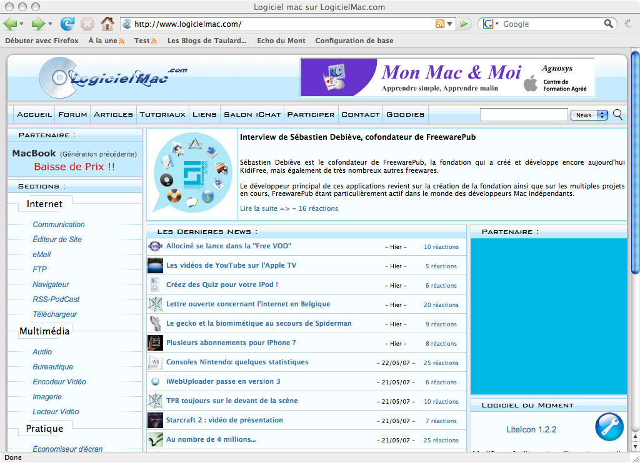This screenshot has height=463, width=640.
Task: Open the Les Blogs de Taulard bookmark
Action: click(207, 41)
